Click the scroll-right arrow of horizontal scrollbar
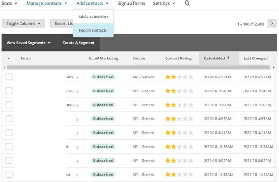Image resolution: width=279 pixels, height=182 pixels. pyautogui.click(x=274, y=67)
